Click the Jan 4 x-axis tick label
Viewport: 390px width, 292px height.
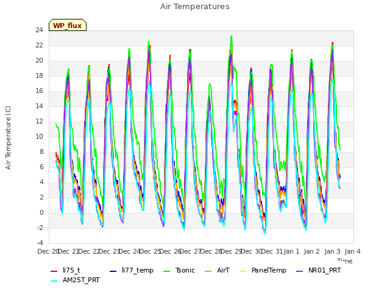point(352,251)
